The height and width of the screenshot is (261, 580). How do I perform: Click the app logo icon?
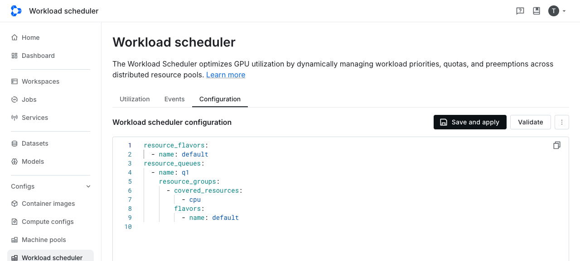16,11
